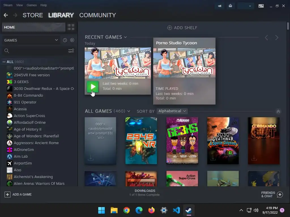Open 3030 Deathwar cover thumbnail

tap(223, 141)
